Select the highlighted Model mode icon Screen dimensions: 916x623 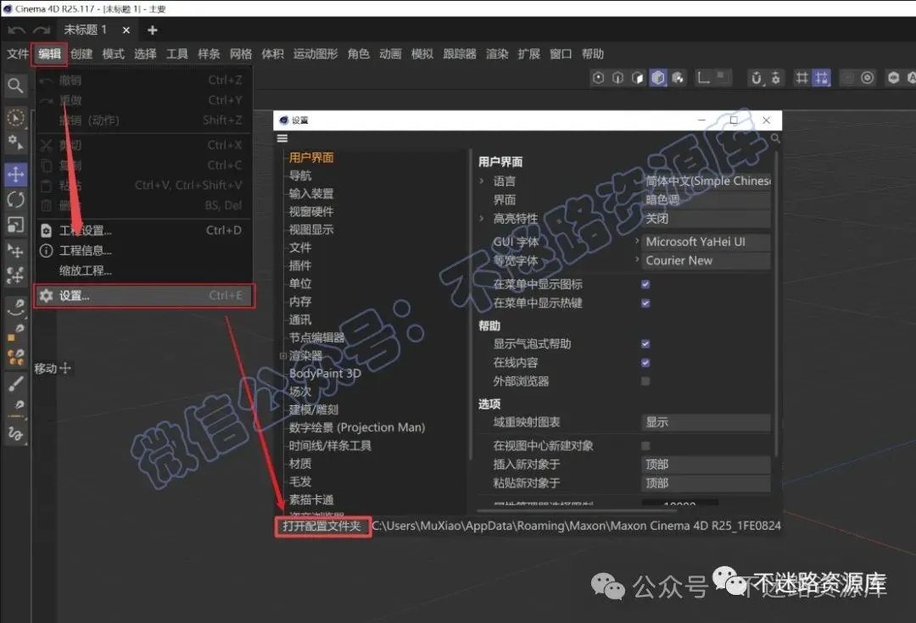pyautogui.click(x=658, y=78)
